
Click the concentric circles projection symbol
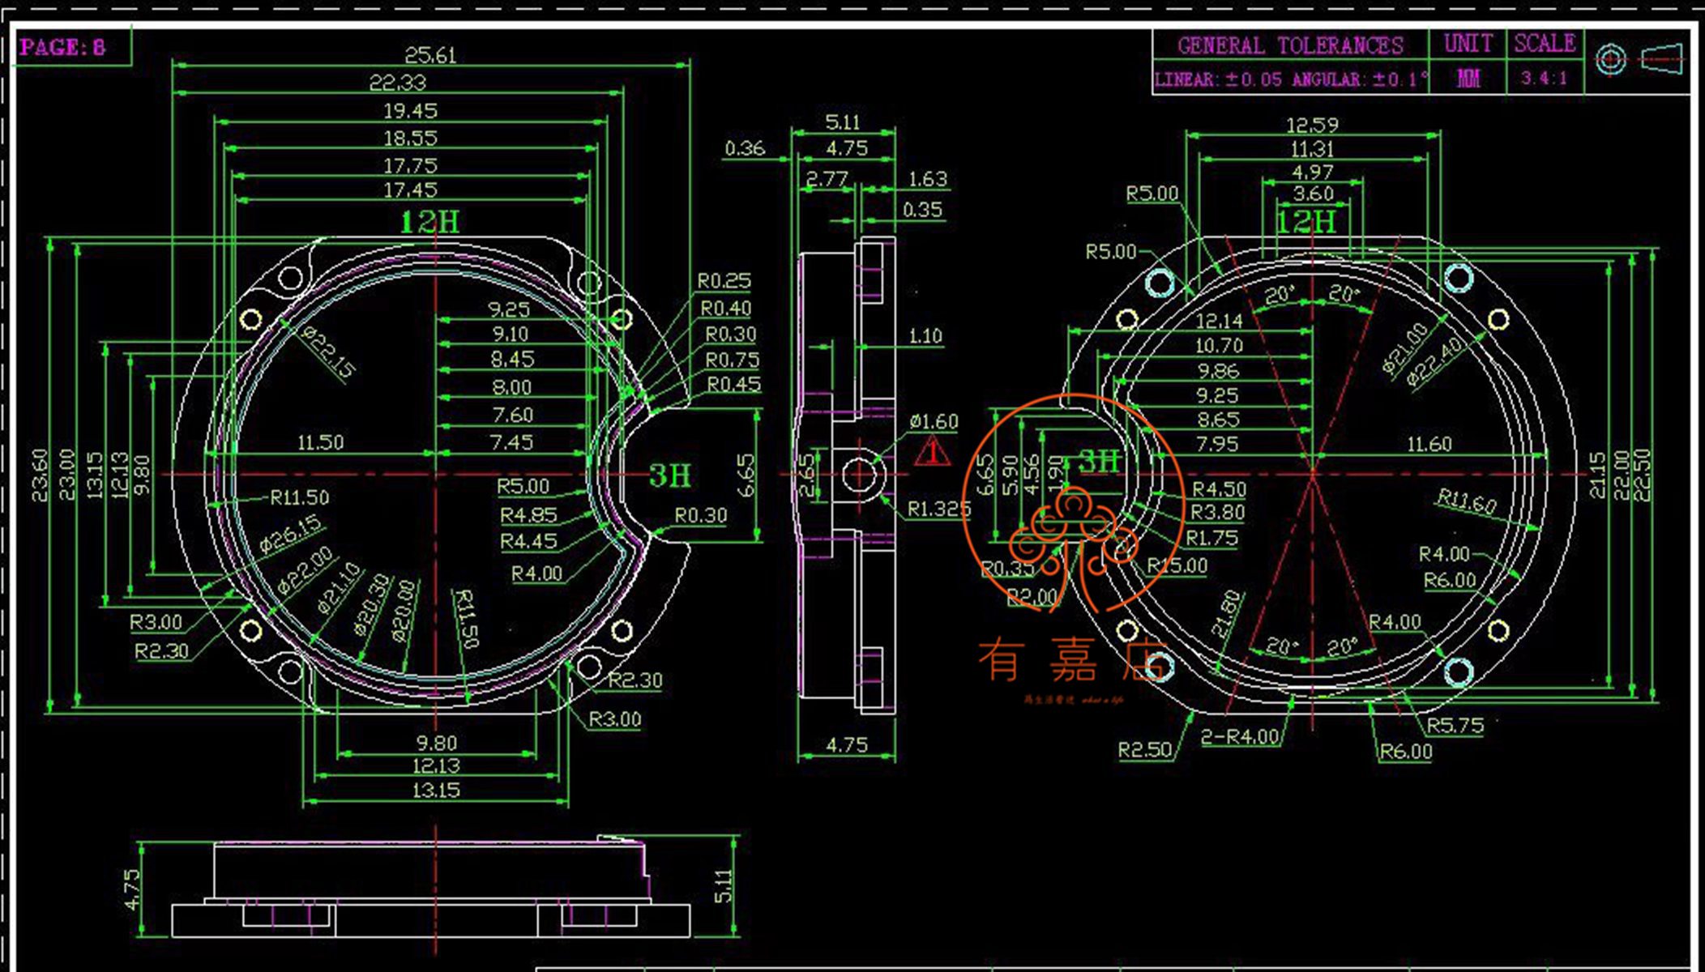(1610, 60)
